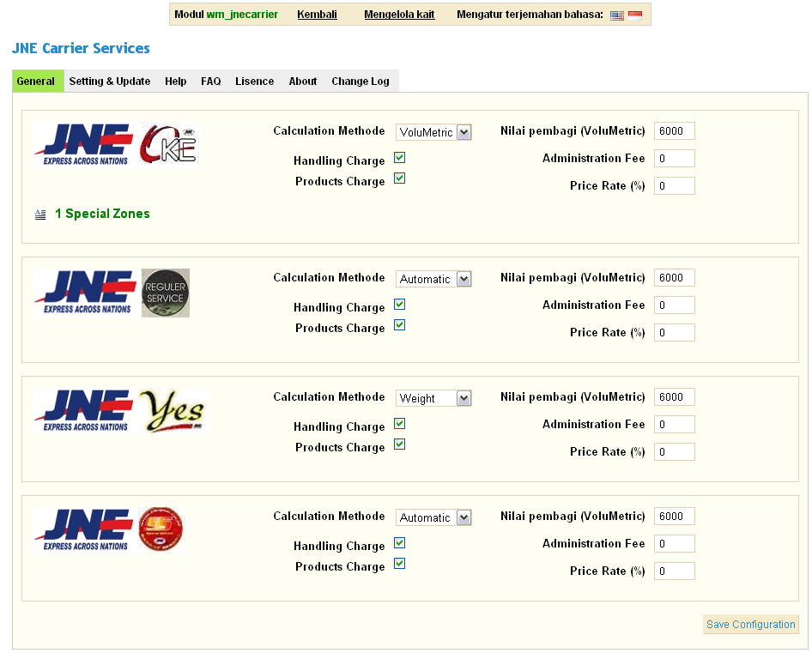Click Price Rate field for Yes service
Viewport: 812px width, 653px height.
[x=675, y=451]
